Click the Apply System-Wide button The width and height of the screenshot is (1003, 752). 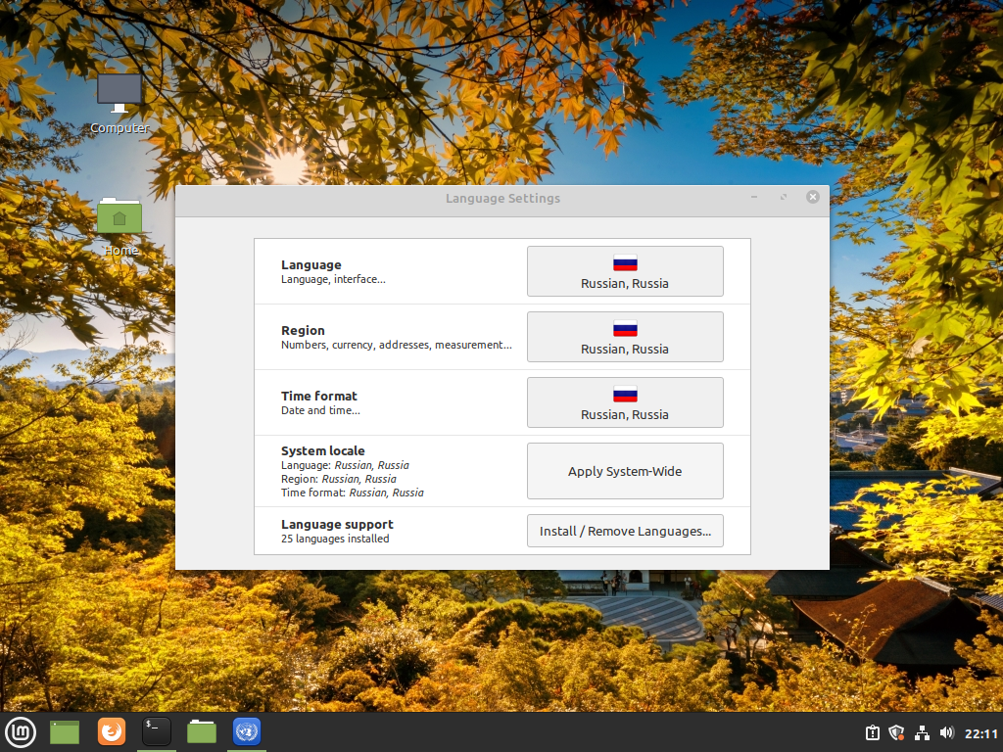click(x=625, y=471)
